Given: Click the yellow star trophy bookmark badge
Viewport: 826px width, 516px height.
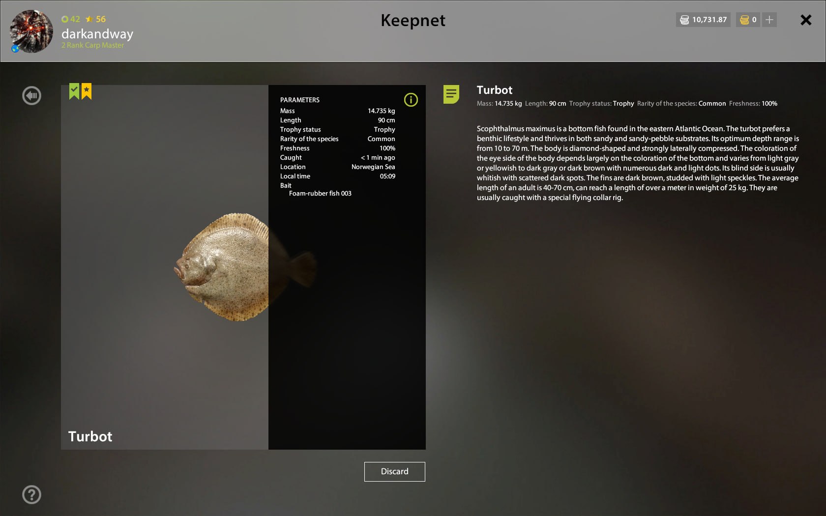Looking at the screenshot, I should 87,91.
